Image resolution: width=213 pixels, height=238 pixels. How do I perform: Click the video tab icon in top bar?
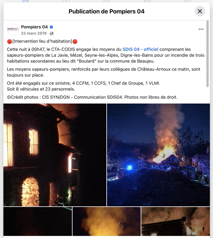pyautogui.click(x=66, y=1)
